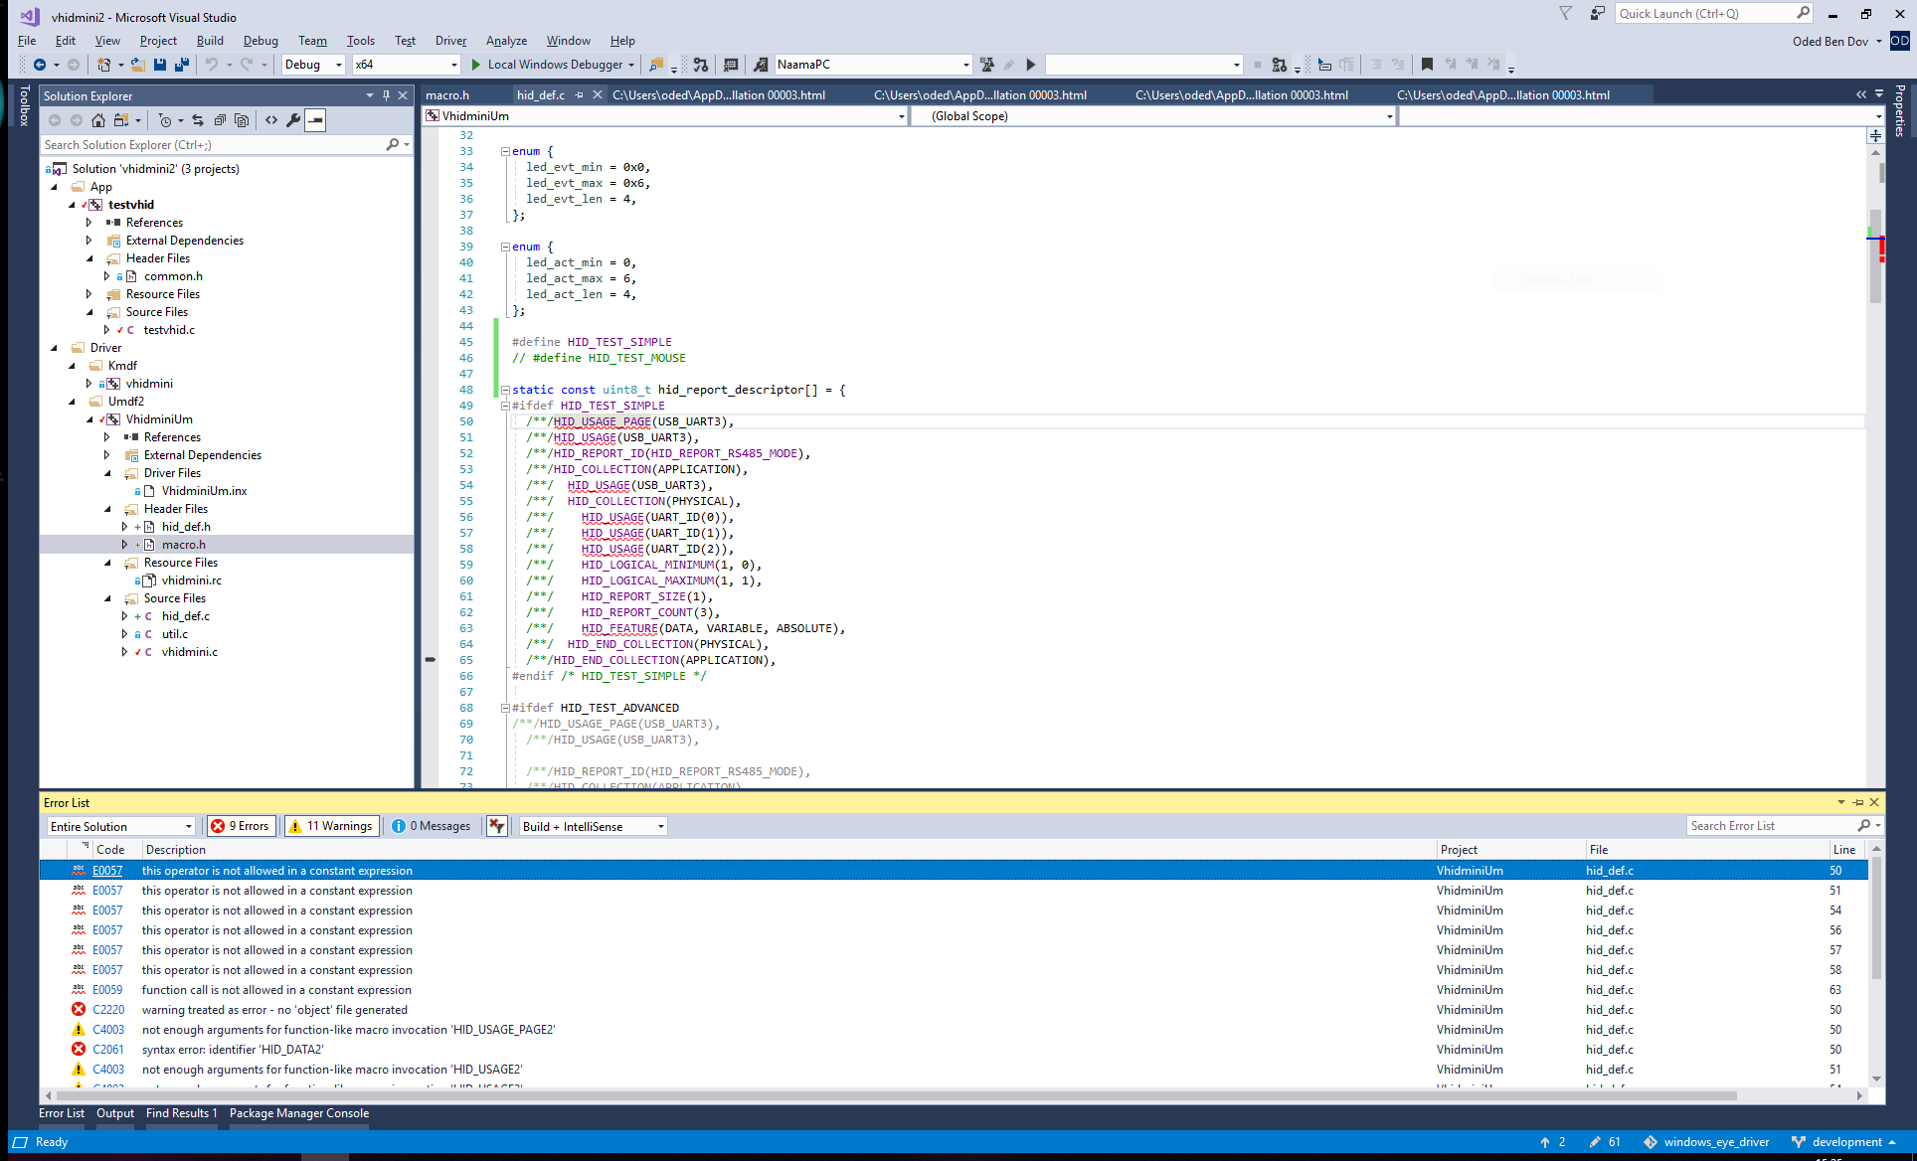Toggle the 9 Errors filter
This screenshot has width=1917, height=1161.
pos(242,826)
